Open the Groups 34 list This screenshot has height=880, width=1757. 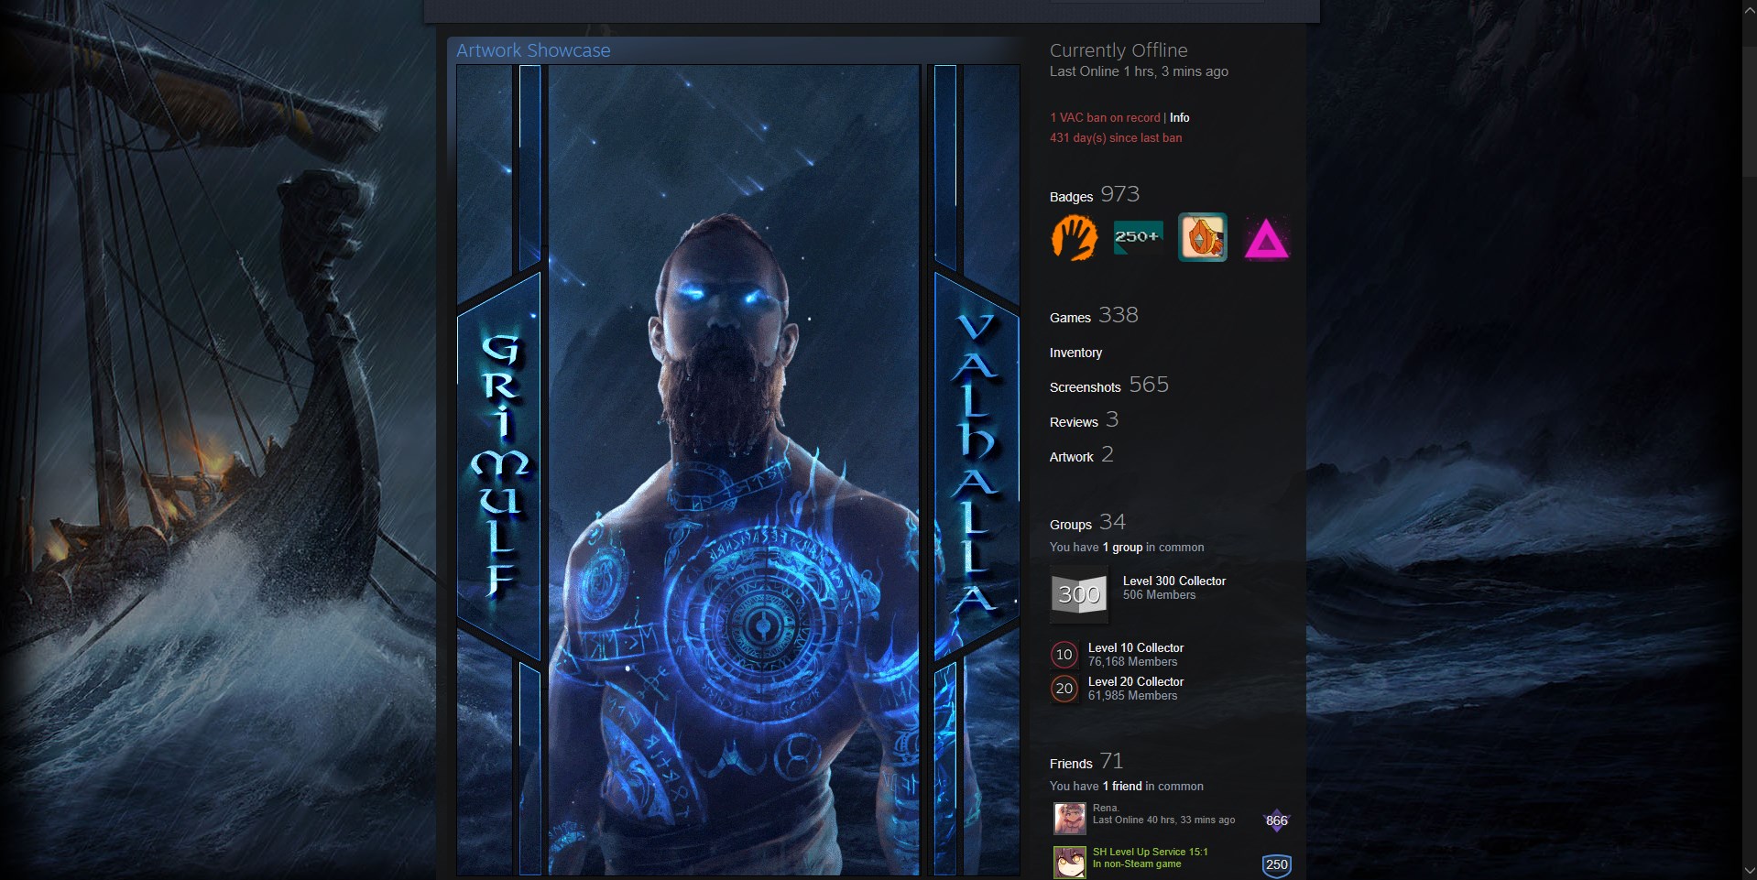point(1087,522)
